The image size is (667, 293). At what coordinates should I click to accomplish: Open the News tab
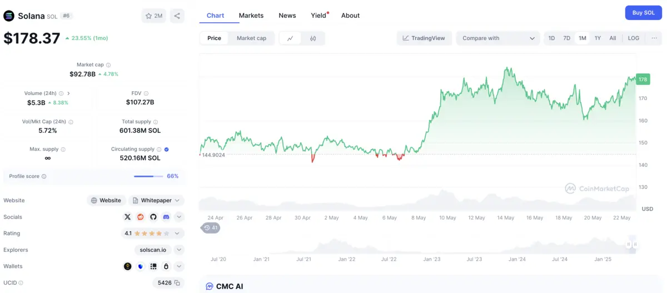click(x=287, y=16)
